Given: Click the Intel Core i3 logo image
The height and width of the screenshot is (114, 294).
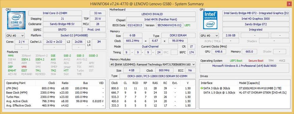Looking at the screenshot, I should pos(16,20).
